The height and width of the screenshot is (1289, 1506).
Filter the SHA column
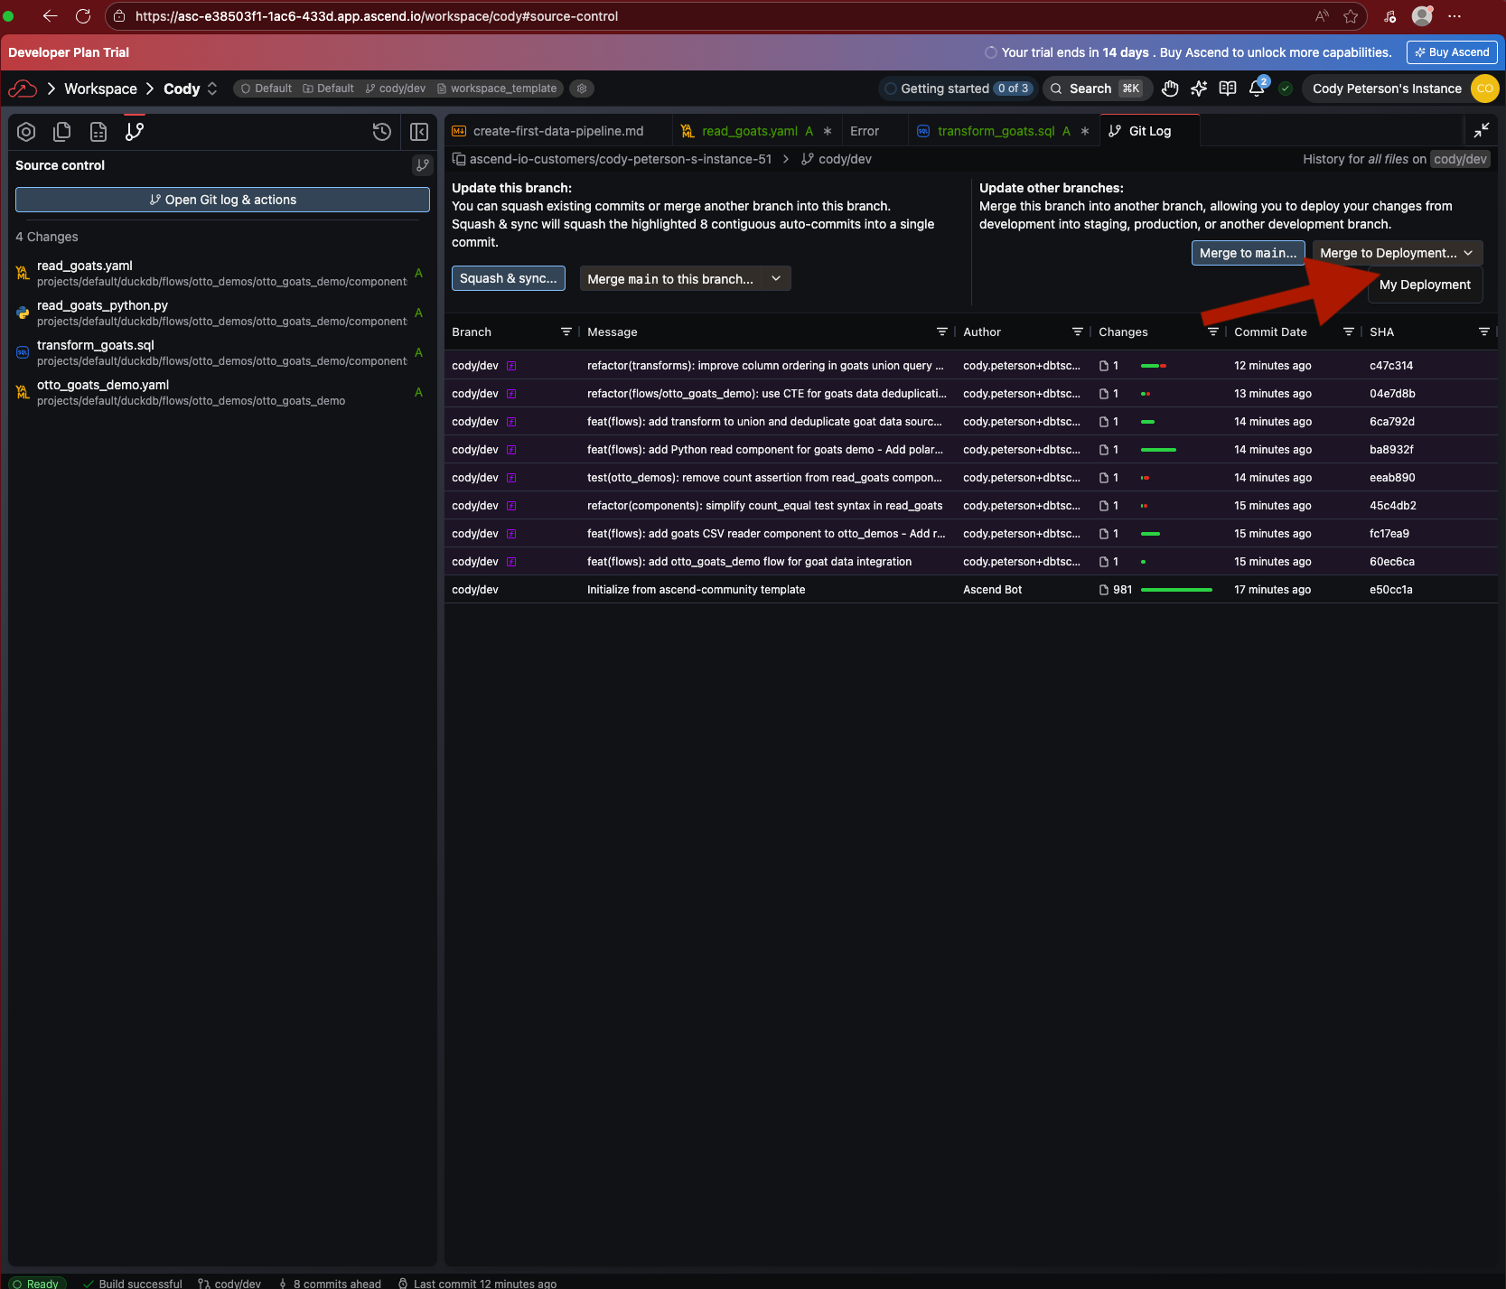[1484, 332]
